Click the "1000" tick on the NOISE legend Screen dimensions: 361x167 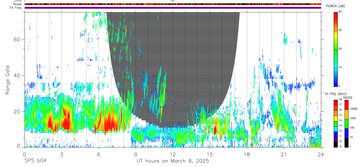353,118
